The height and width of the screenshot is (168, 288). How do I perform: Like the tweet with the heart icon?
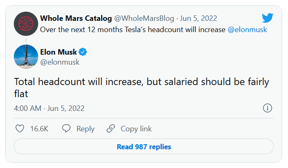(x=20, y=129)
